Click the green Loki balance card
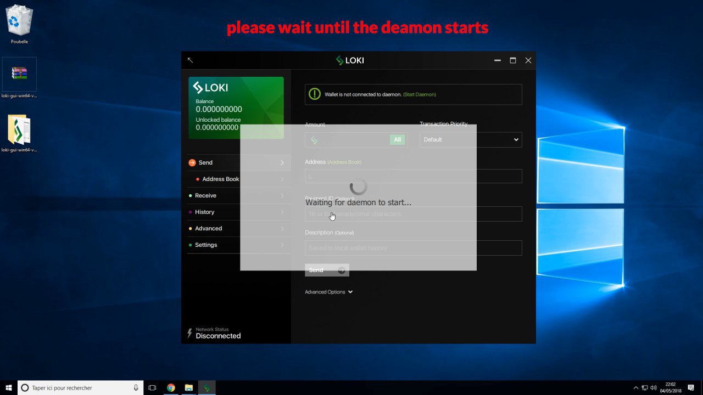The image size is (703, 395). coord(236,108)
